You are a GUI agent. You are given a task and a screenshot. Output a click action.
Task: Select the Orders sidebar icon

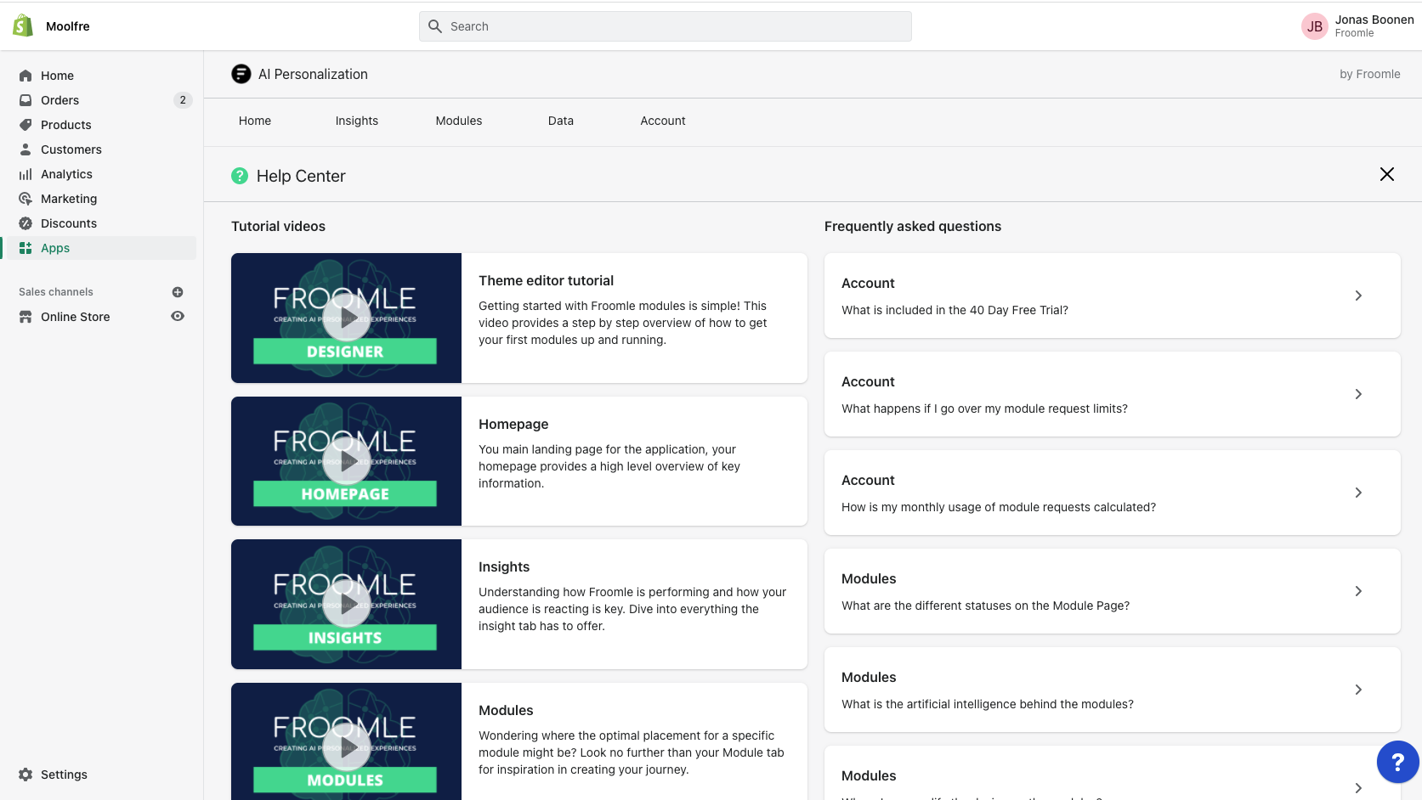pos(25,100)
